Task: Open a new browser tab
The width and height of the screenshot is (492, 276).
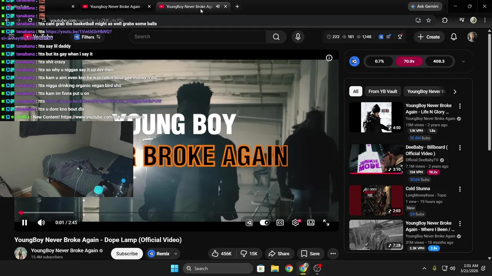Action: click(x=237, y=7)
